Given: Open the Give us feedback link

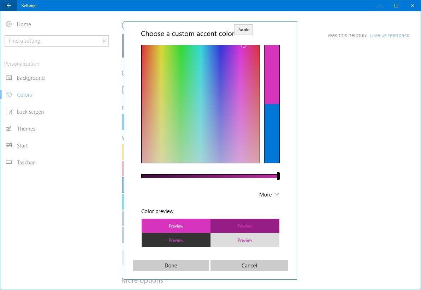Looking at the screenshot, I should coord(389,35).
